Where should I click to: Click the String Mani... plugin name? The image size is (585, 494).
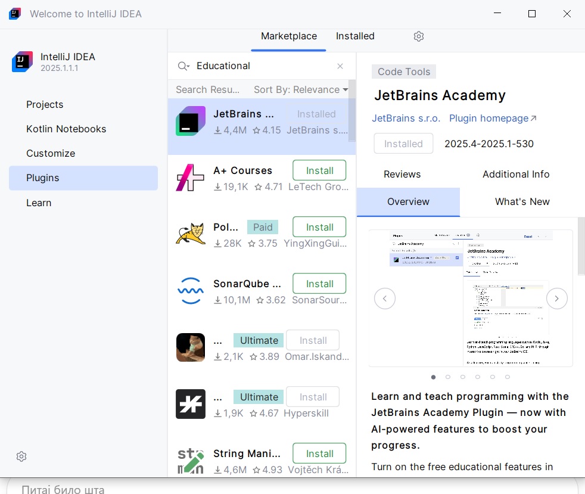pyautogui.click(x=247, y=453)
